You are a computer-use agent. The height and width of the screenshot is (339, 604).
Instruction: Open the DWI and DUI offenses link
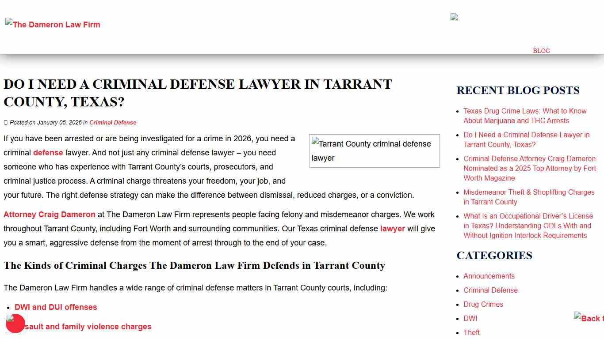point(56,307)
